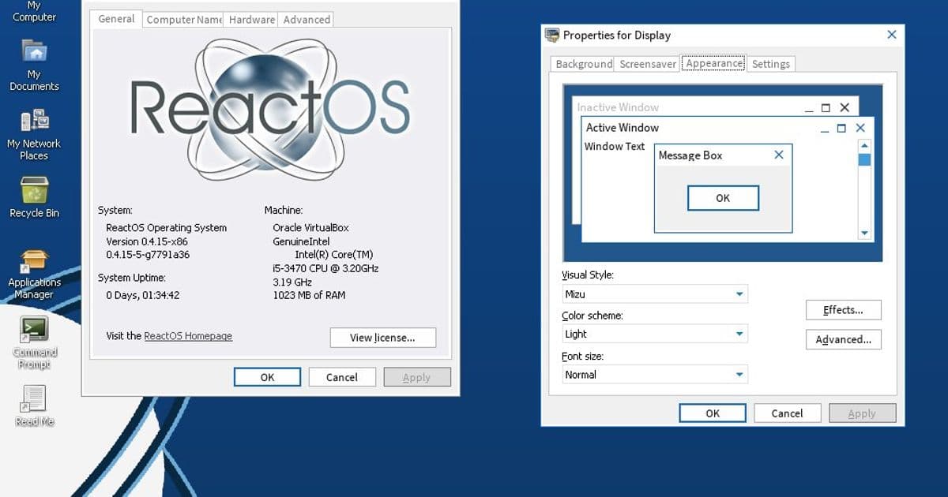Open the Effects dialog
948x497 pixels.
pyautogui.click(x=843, y=309)
